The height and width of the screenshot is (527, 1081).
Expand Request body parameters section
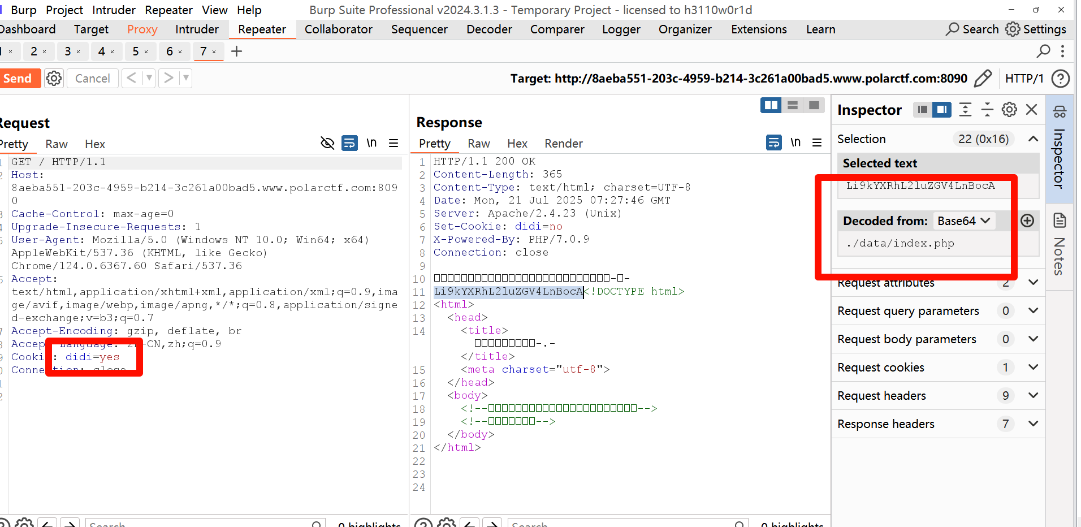click(1033, 339)
